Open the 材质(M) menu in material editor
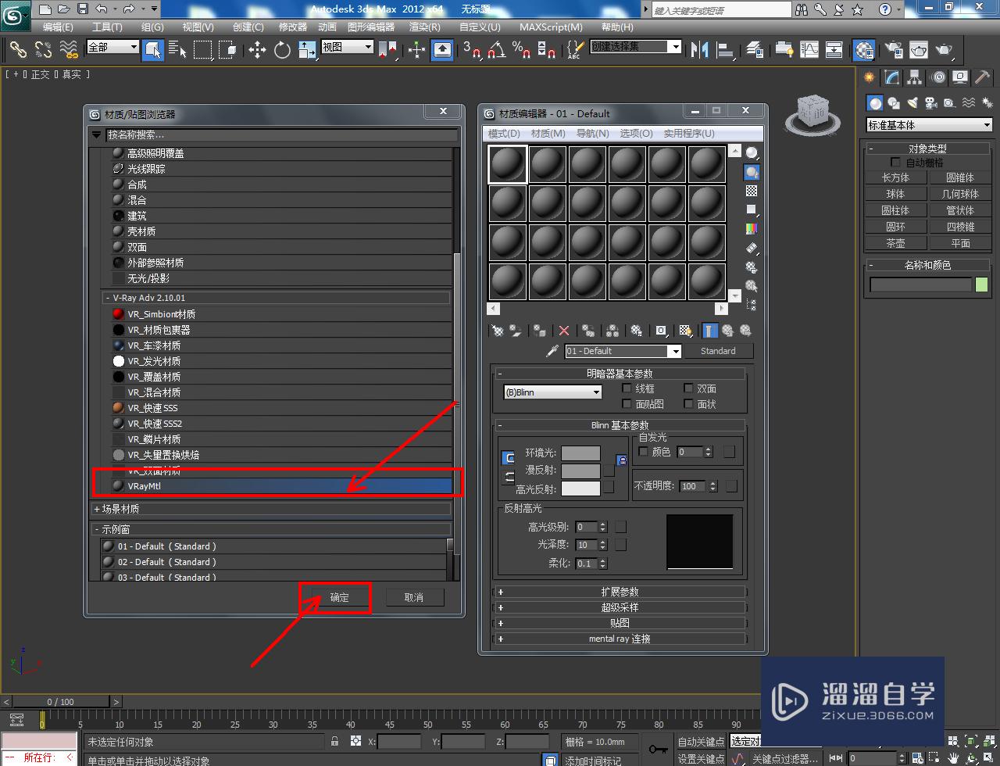The height and width of the screenshot is (766, 1000). pos(548,134)
